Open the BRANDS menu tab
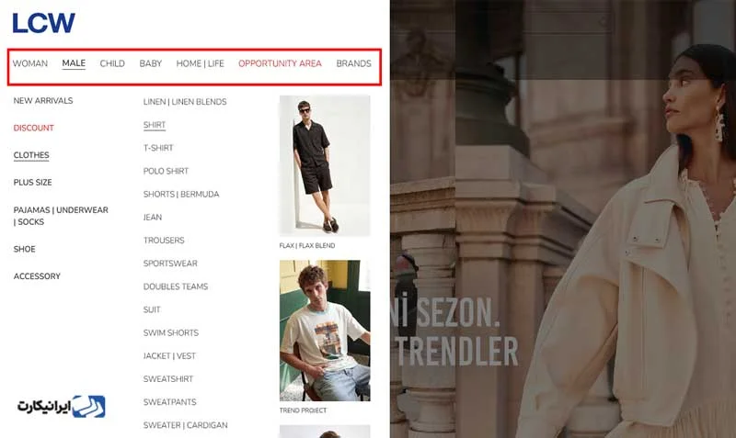 point(353,63)
